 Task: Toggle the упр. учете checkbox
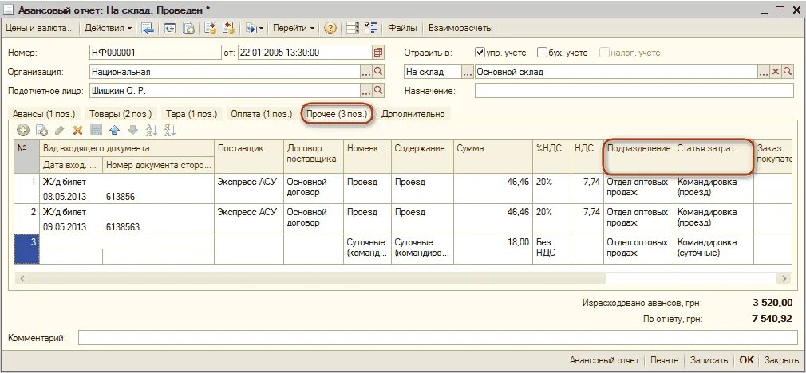tap(480, 53)
